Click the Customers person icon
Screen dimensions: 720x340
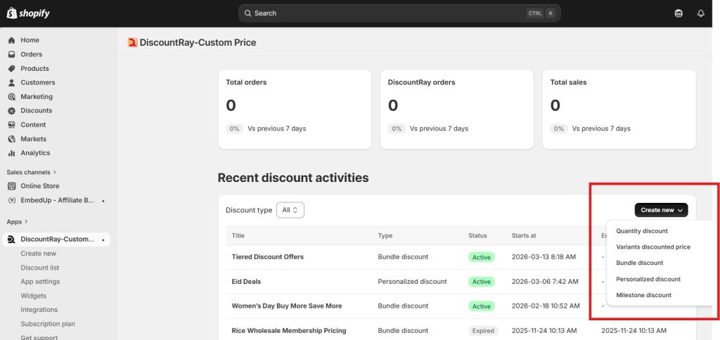12,83
